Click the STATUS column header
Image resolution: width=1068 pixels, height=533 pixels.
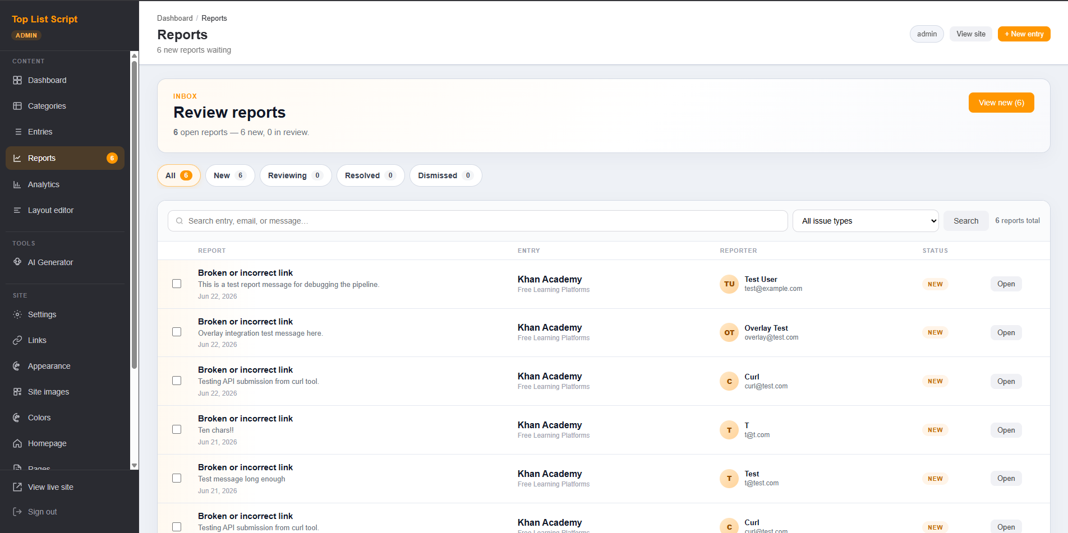click(x=935, y=251)
